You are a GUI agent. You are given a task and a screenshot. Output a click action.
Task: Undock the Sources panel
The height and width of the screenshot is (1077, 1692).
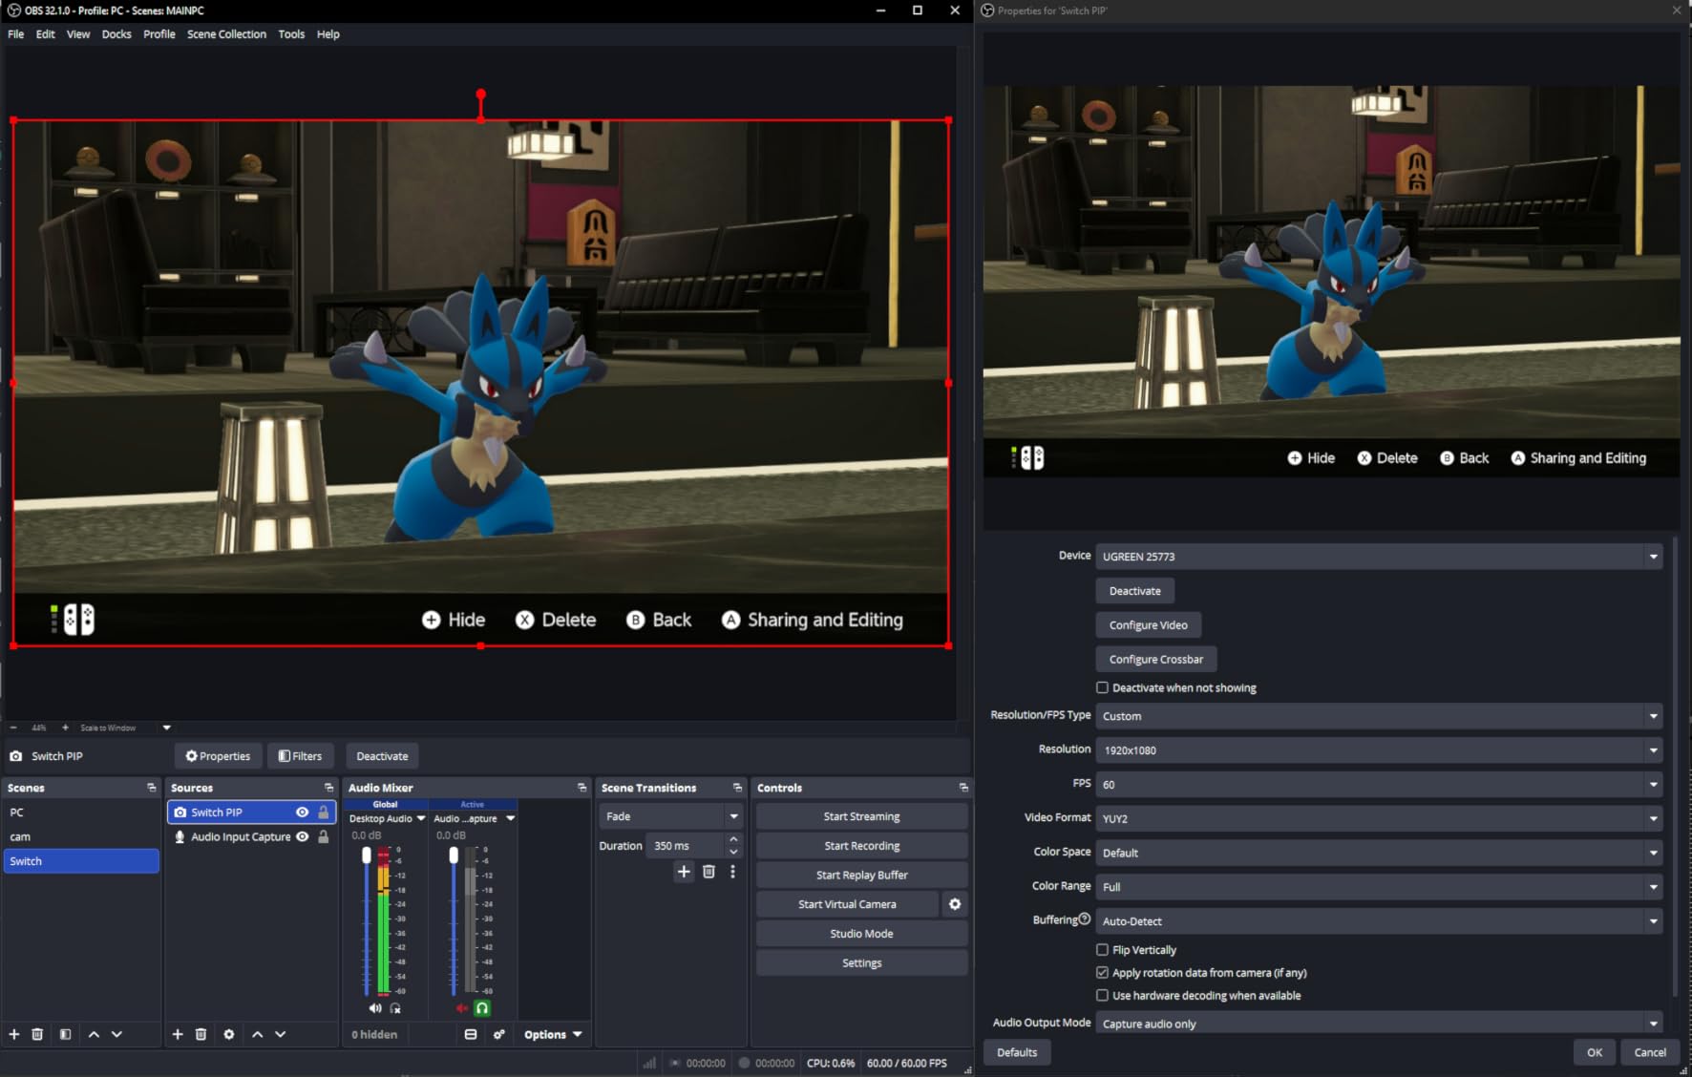click(x=328, y=788)
